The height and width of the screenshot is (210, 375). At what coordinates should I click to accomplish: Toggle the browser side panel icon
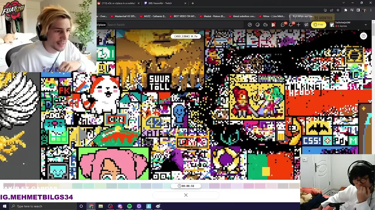(358, 10)
